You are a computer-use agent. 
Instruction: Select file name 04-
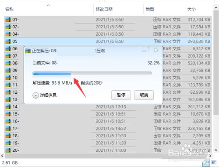(x=16, y=34)
